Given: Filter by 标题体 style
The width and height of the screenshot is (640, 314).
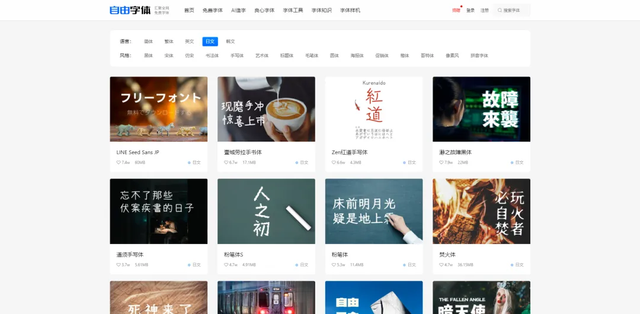Looking at the screenshot, I should click(287, 56).
